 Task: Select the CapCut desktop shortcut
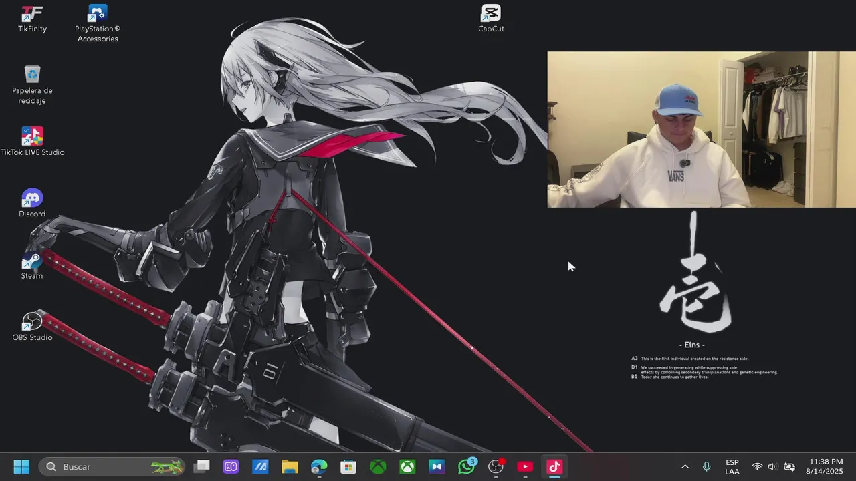pos(491,19)
